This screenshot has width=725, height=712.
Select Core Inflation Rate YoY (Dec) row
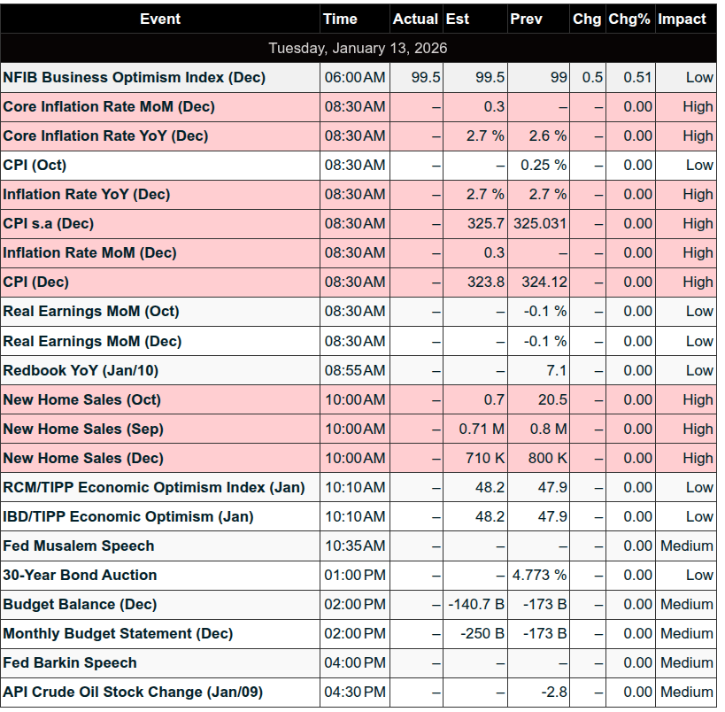point(106,136)
